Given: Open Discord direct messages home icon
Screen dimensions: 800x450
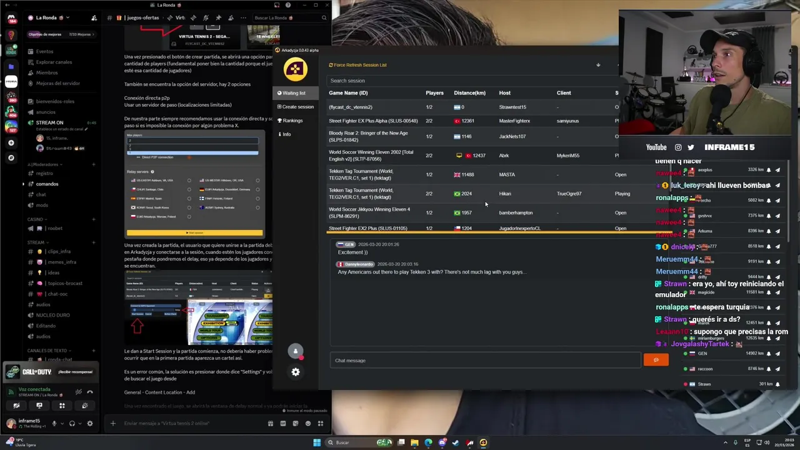Looking at the screenshot, I should click(x=11, y=18).
